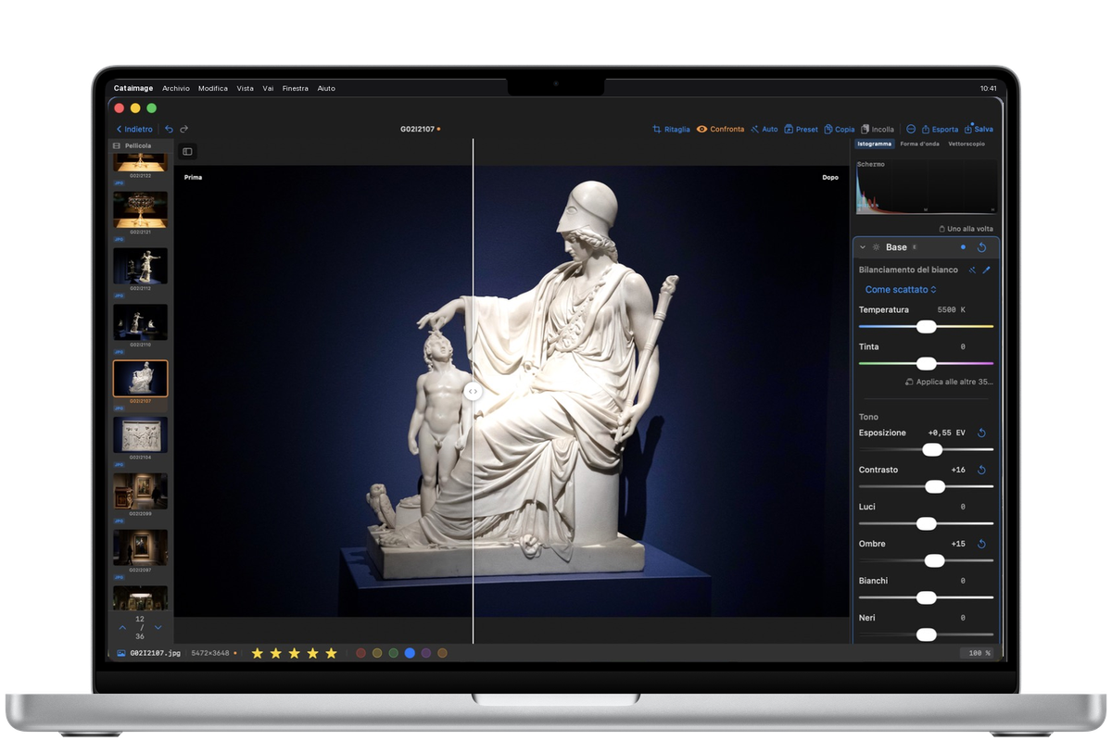Click the Luci slider
Viewport: 1112px width, 741px height.
926,523
